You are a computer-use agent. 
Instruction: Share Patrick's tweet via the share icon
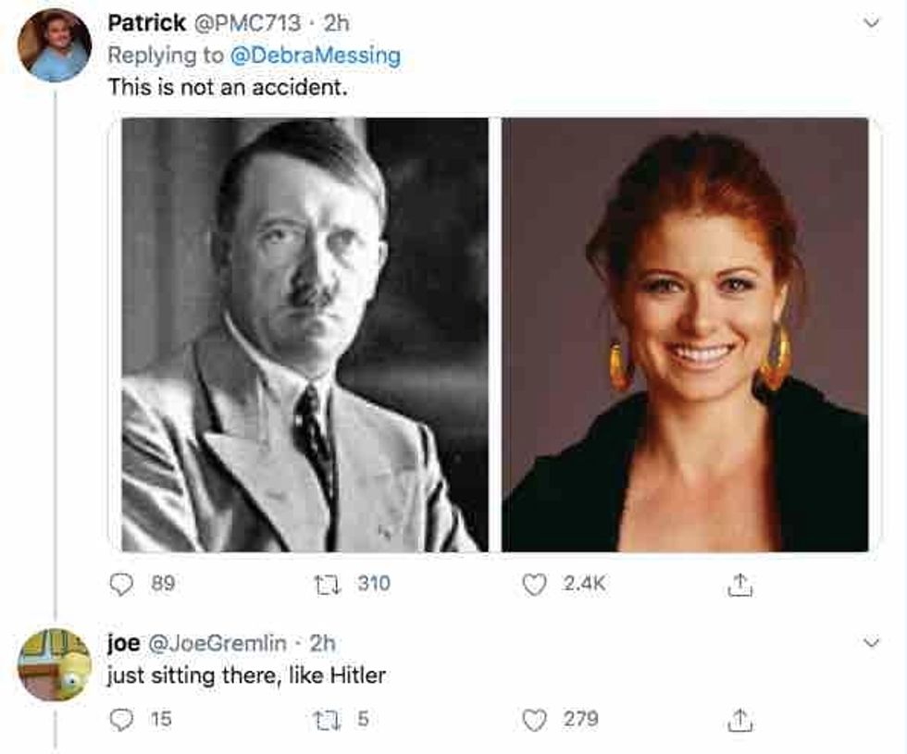point(738,584)
